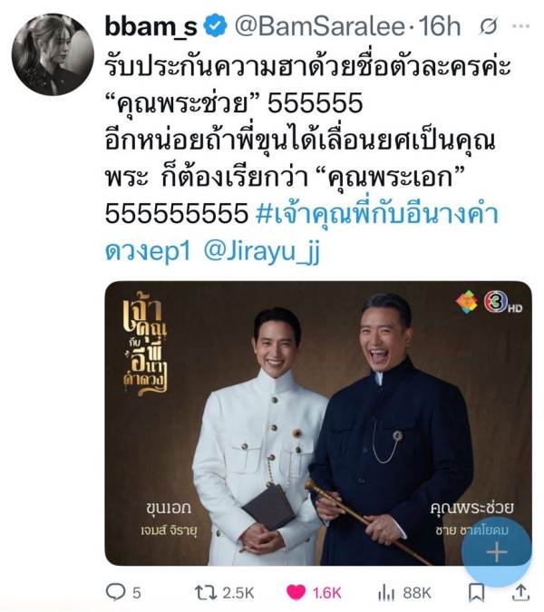The height and width of the screenshot is (612, 544).
Task: View the 88K analytics bar icon
Action: coord(386,593)
